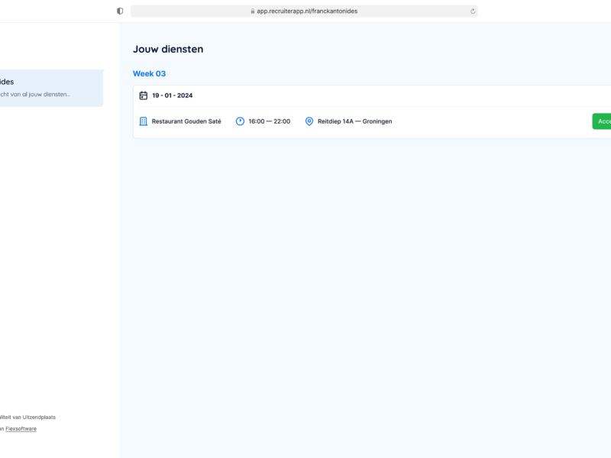Screen dimensions: 611x458
Task: Click the calendar icon beside 19 - 01 - 2024
Action: [x=144, y=95]
